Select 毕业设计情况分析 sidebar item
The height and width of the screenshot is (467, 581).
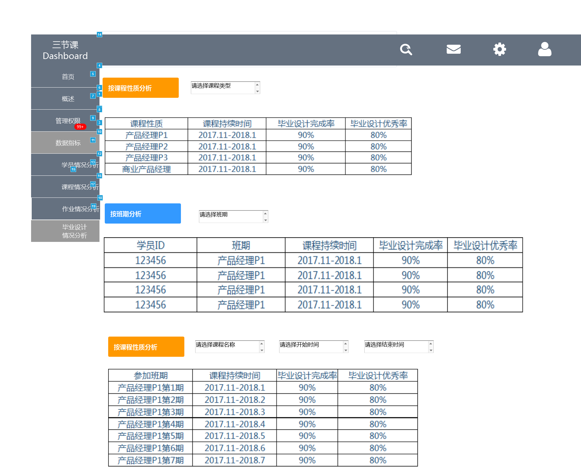point(65,231)
